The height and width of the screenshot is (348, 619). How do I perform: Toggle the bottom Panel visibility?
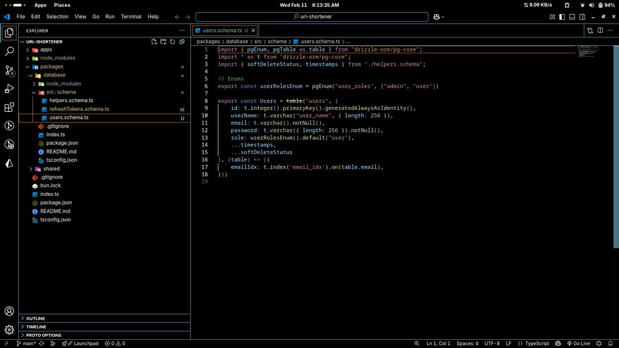pyautogui.click(x=572, y=16)
